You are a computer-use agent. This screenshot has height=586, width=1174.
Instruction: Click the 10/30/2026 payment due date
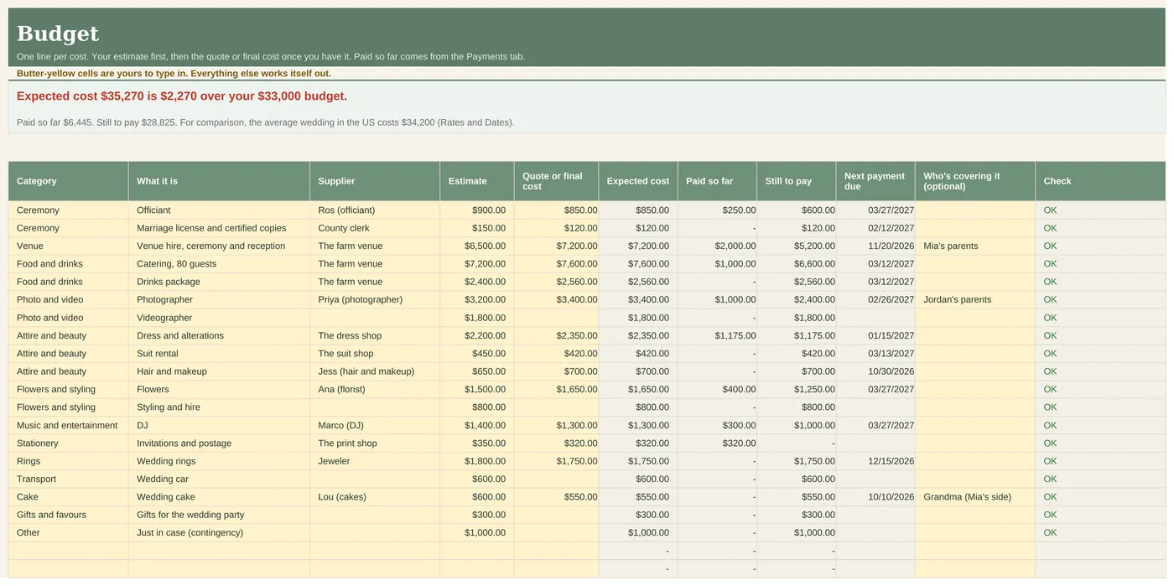pos(875,371)
